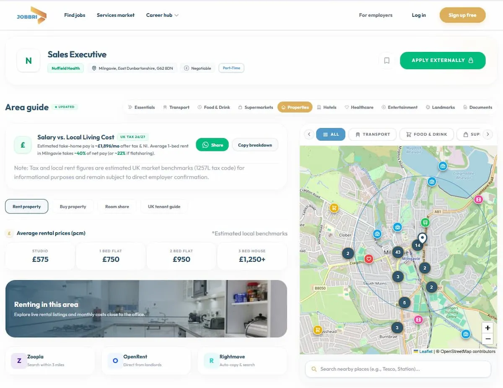503x388 pixels.
Task: Click the green marker near the A81
Action: 425,222
